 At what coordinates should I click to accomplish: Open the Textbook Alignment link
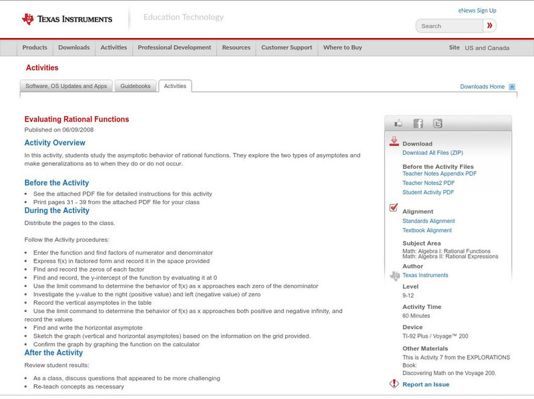(427, 230)
